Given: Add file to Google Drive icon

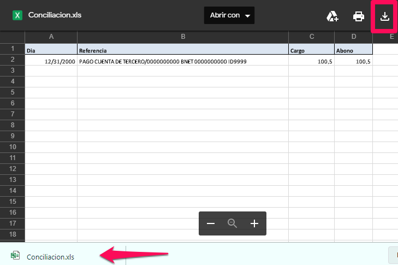Looking at the screenshot, I should [332, 16].
